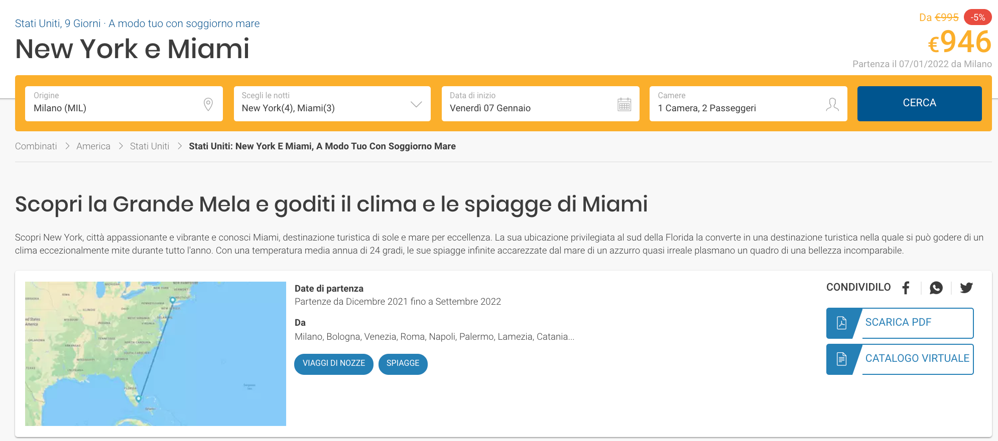Click the -5% discount badge

click(977, 17)
